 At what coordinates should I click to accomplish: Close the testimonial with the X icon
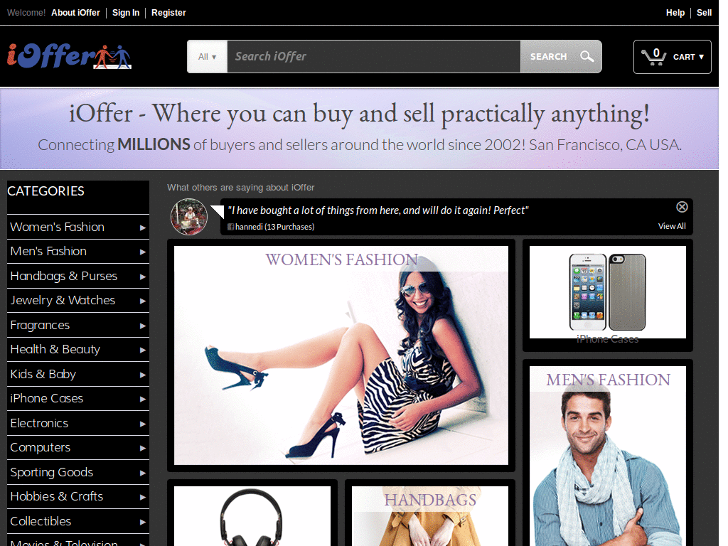click(682, 207)
